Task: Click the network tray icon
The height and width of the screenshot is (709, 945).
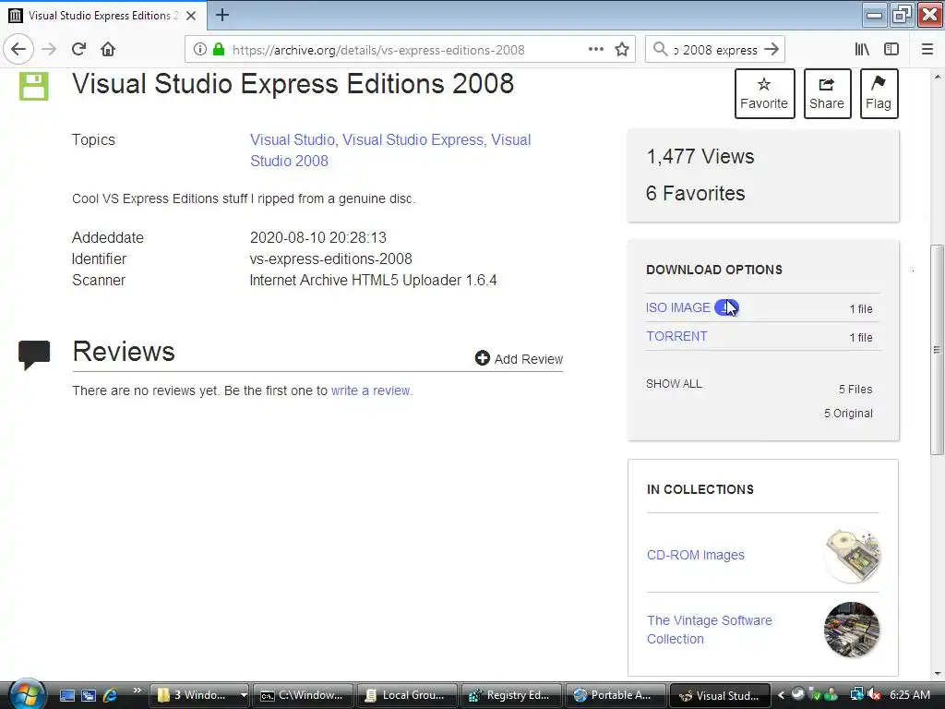Action: [856, 695]
